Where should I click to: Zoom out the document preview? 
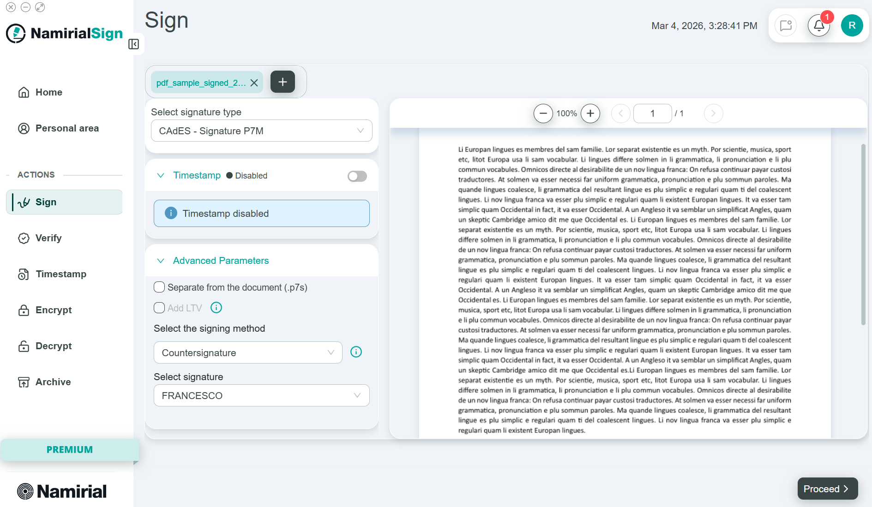[543, 113]
